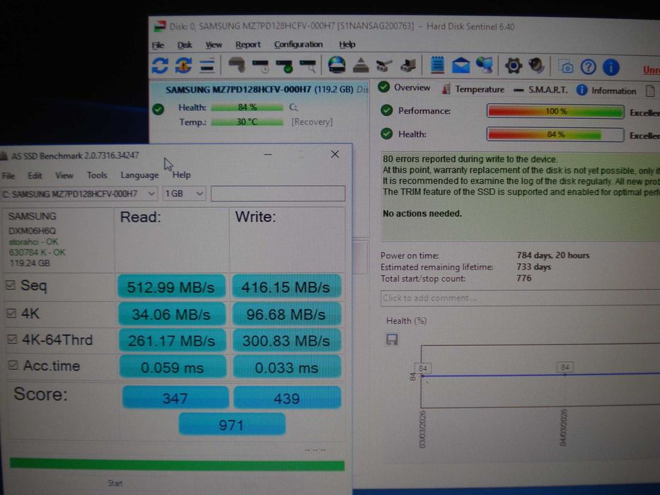Switch to the Information tab

click(606, 91)
